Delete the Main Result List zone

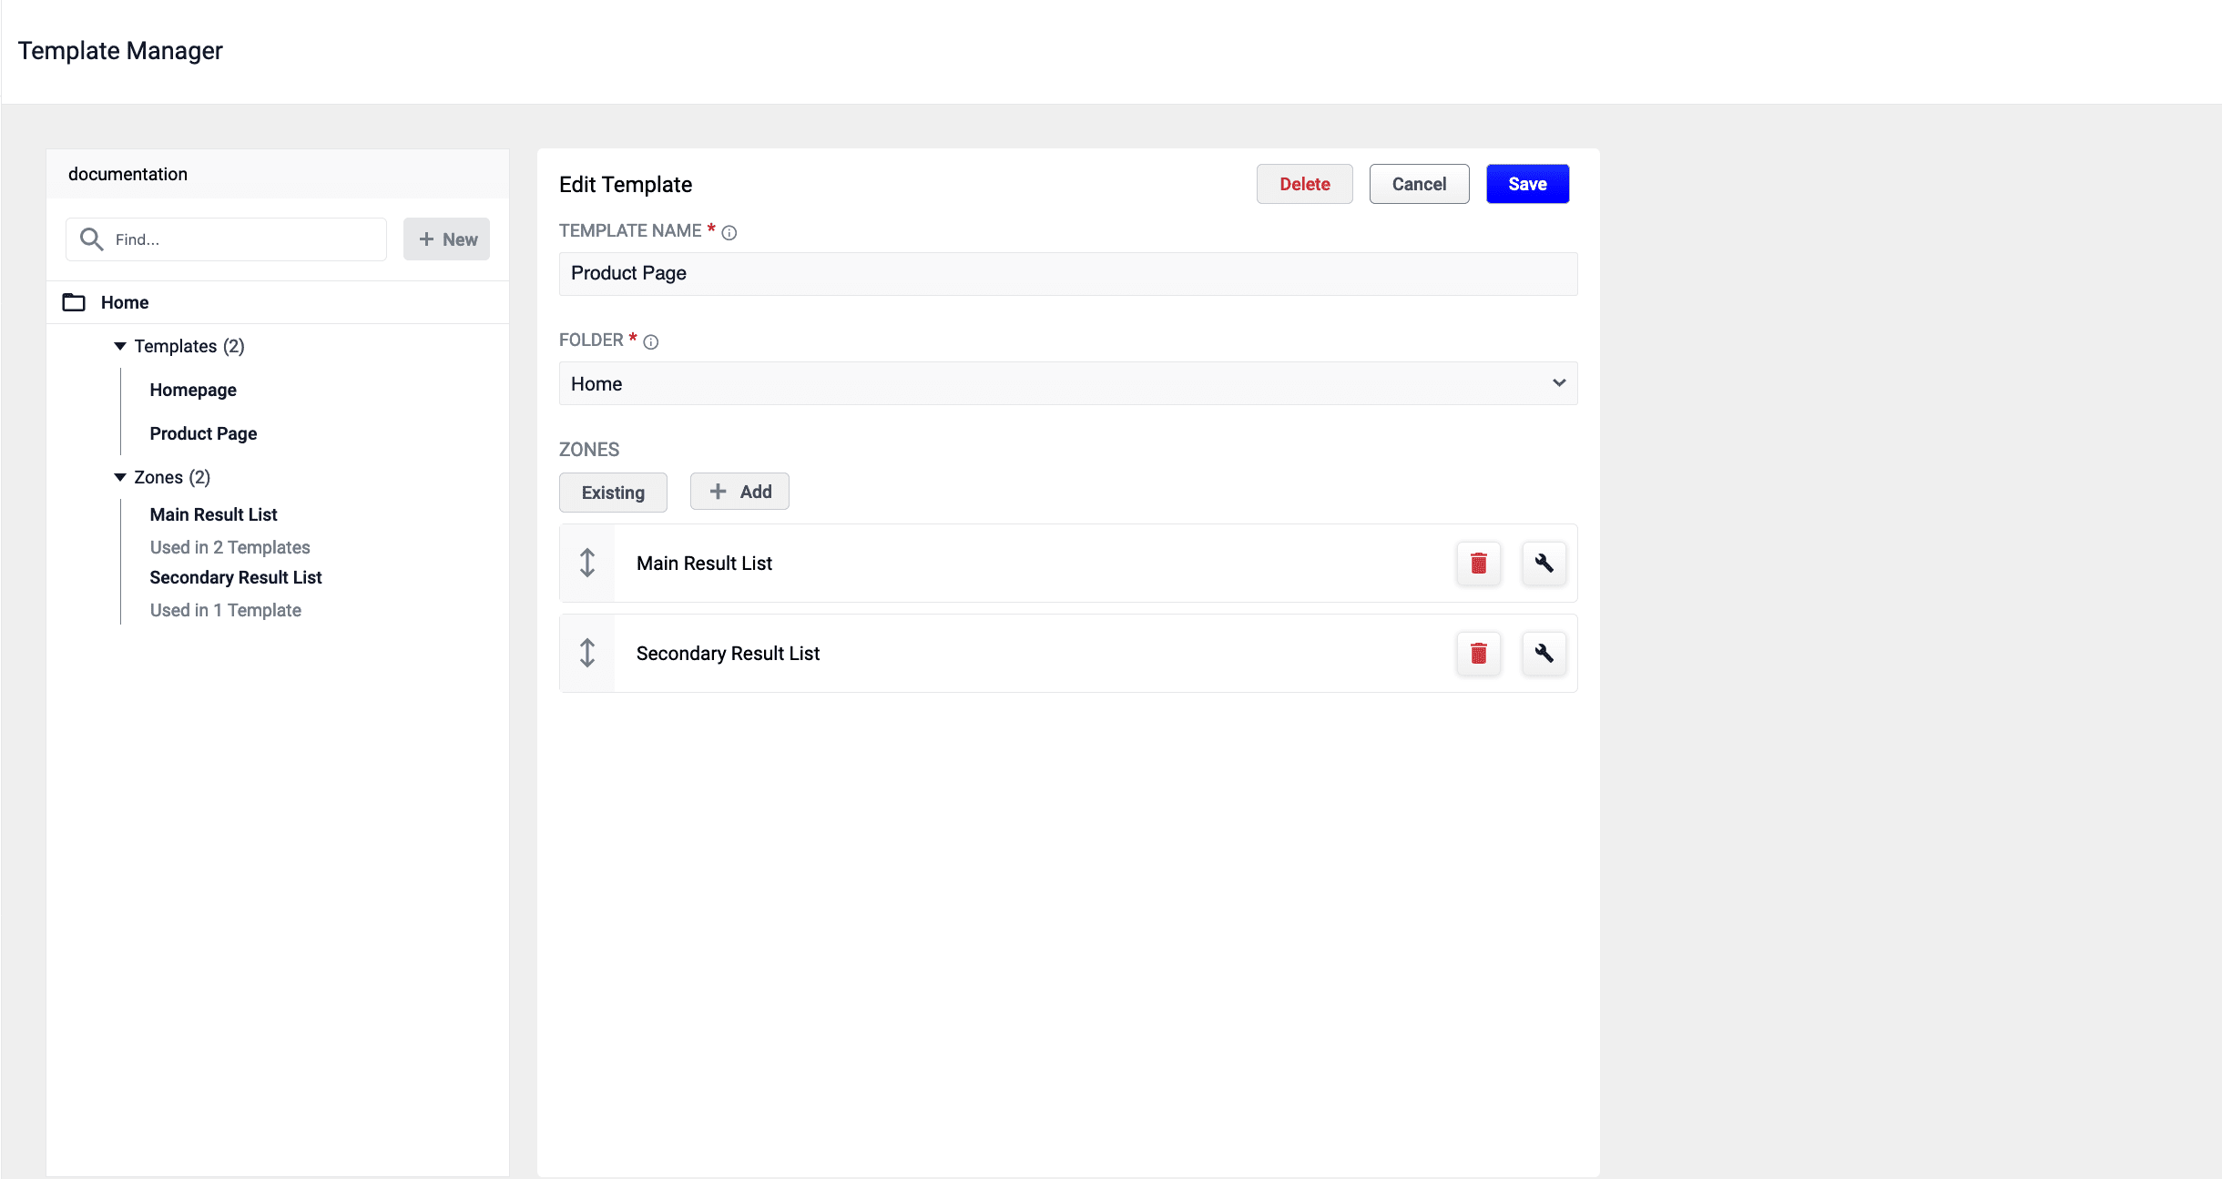pos(1478,564)
